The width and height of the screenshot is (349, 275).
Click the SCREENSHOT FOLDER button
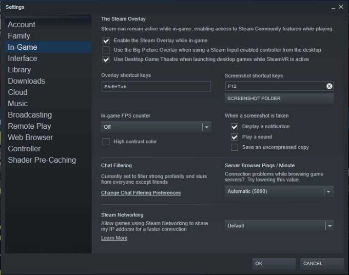[279, 99]
